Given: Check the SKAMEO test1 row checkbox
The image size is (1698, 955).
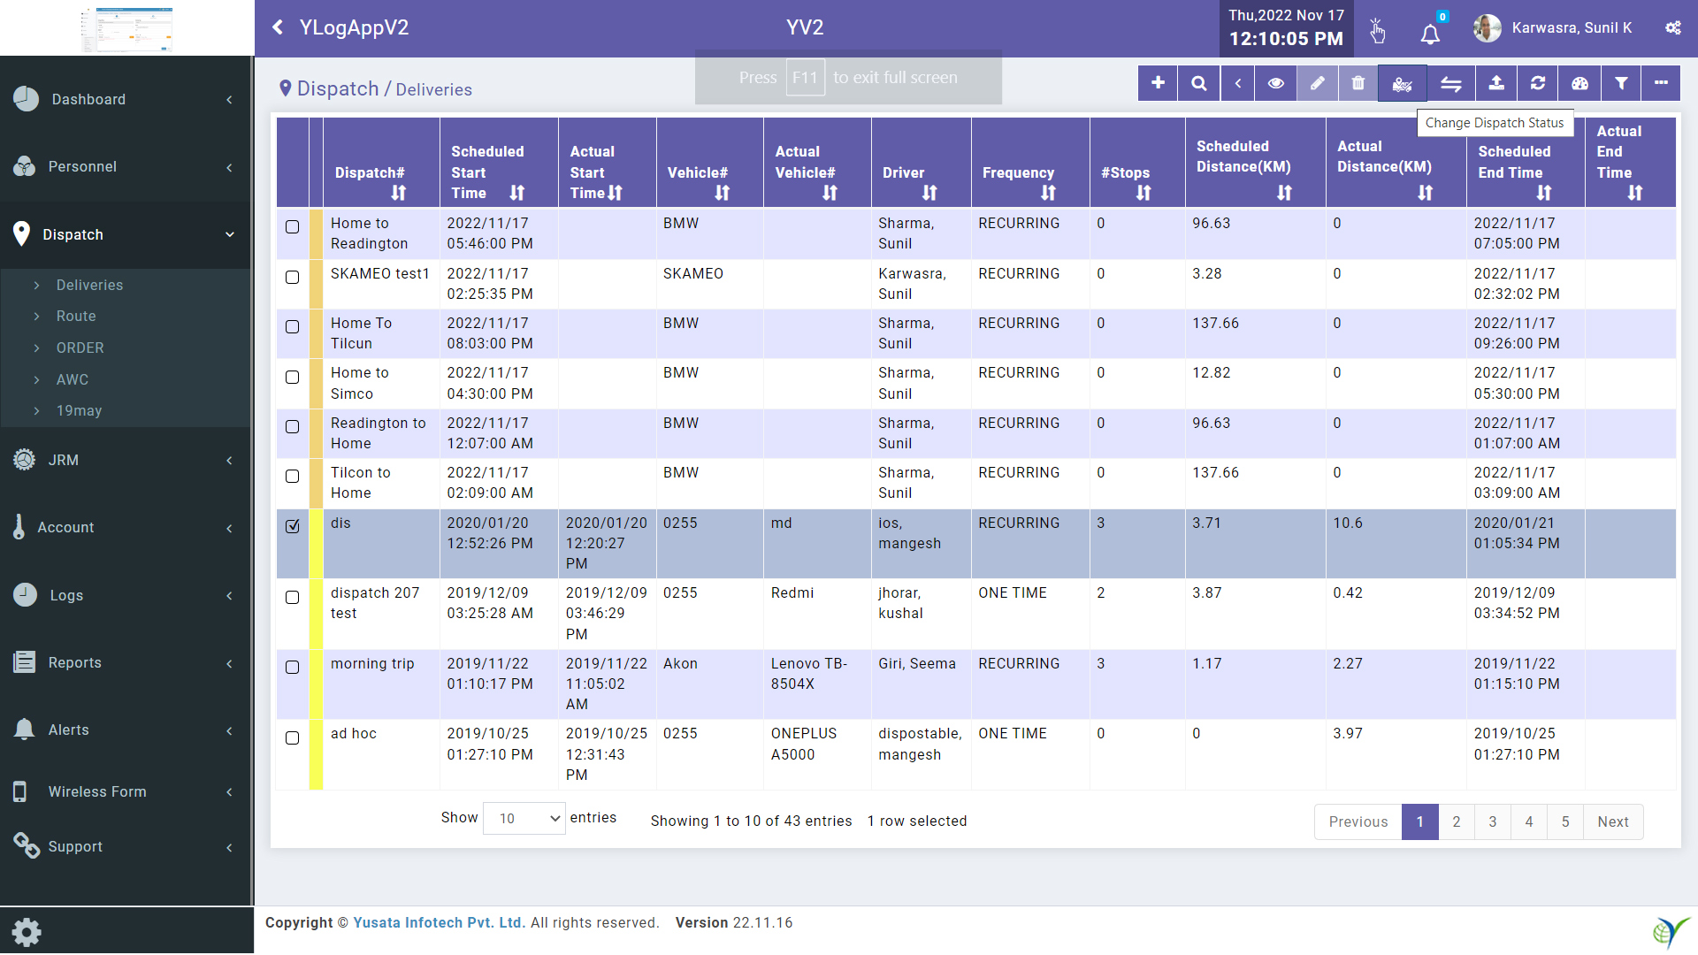Looking at the screenshot, I should pyautogui.click(x=293, y=278).
